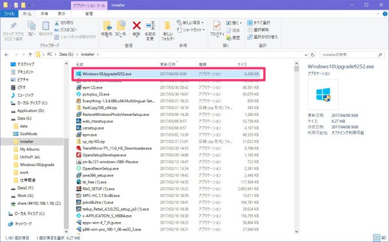Select ネットワーク in the navigation pane

click(x=23, y=224)
